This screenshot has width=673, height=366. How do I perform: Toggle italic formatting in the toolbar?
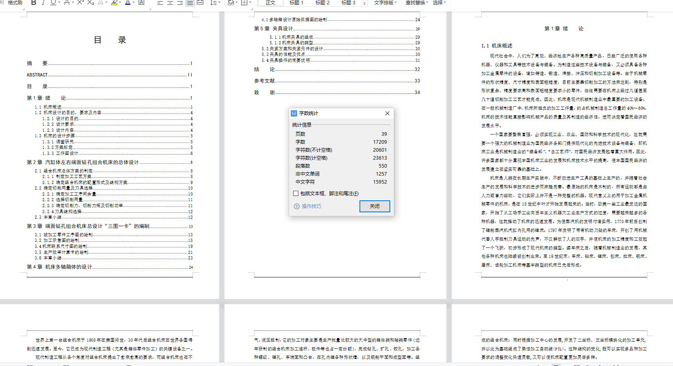coord(43,2)
